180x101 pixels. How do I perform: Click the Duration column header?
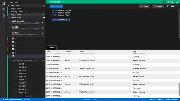[71, 52]
